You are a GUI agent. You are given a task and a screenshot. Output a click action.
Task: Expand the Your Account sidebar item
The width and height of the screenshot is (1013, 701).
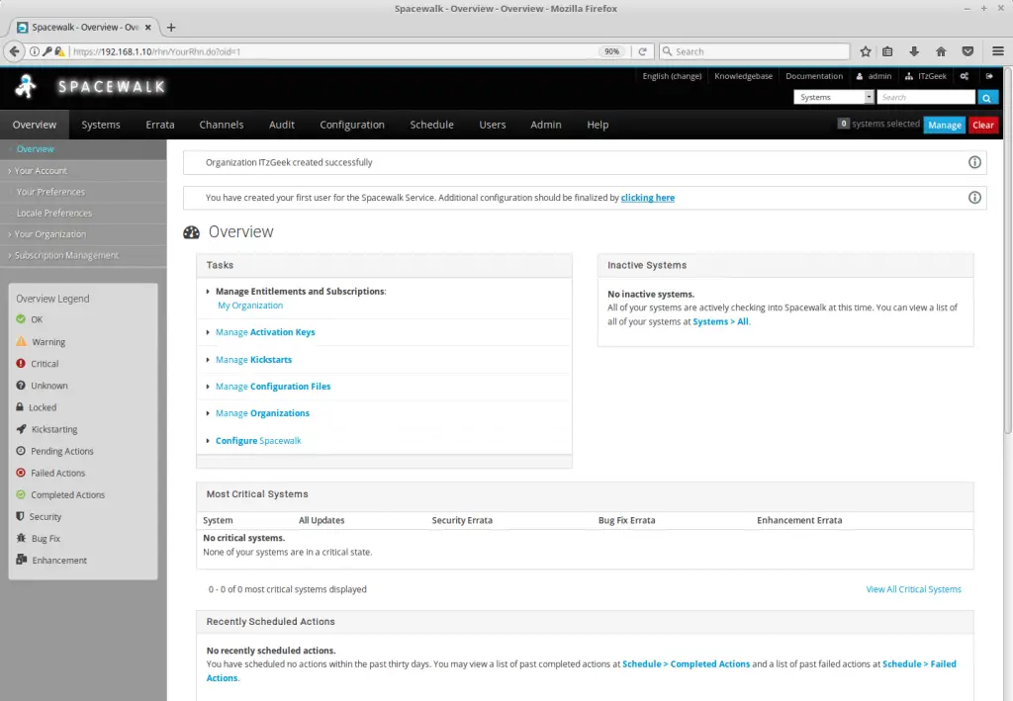[x=42, y=171]
